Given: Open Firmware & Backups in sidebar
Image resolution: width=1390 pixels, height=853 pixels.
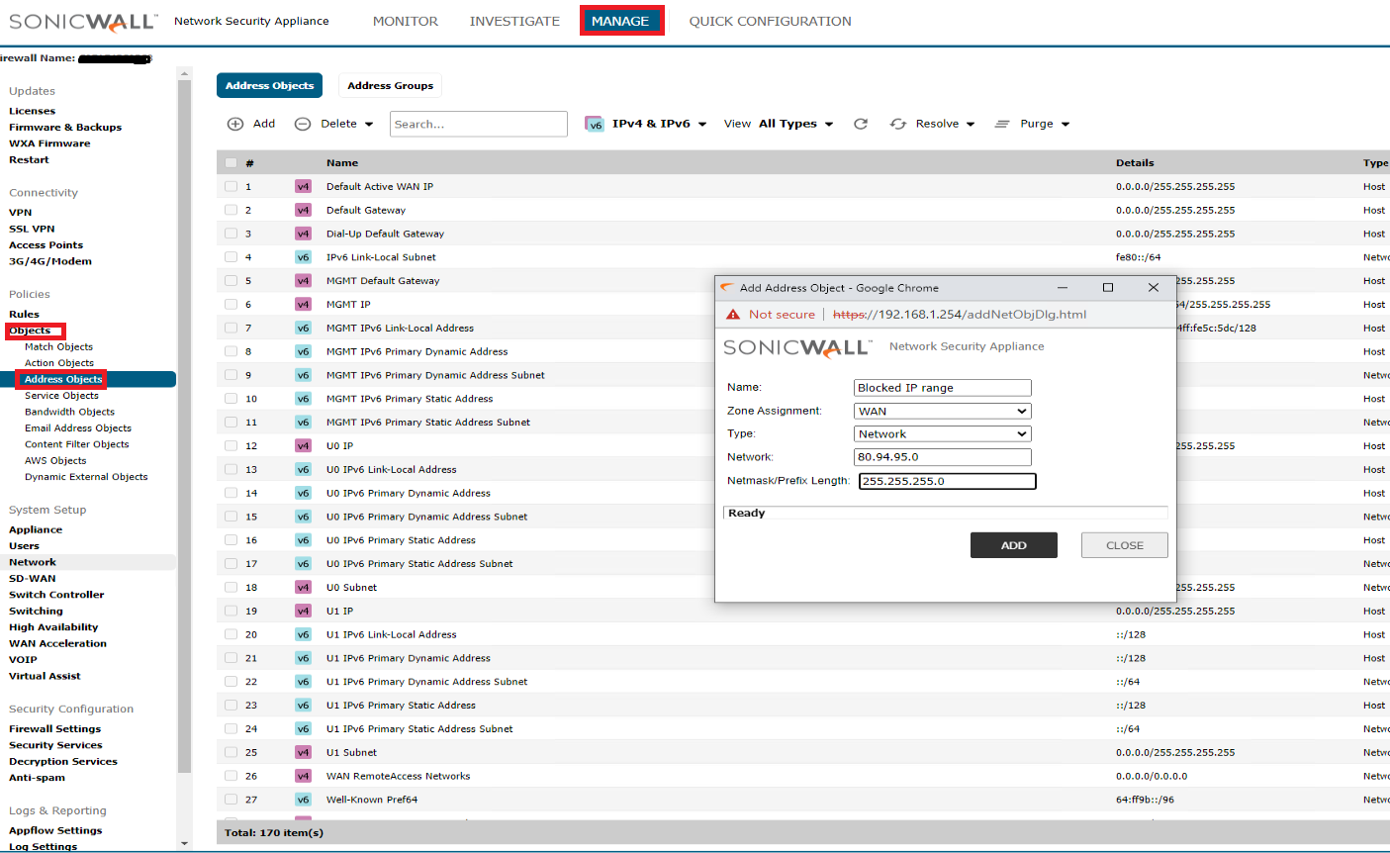Looking at the screenshot, I should pos(65,127).
